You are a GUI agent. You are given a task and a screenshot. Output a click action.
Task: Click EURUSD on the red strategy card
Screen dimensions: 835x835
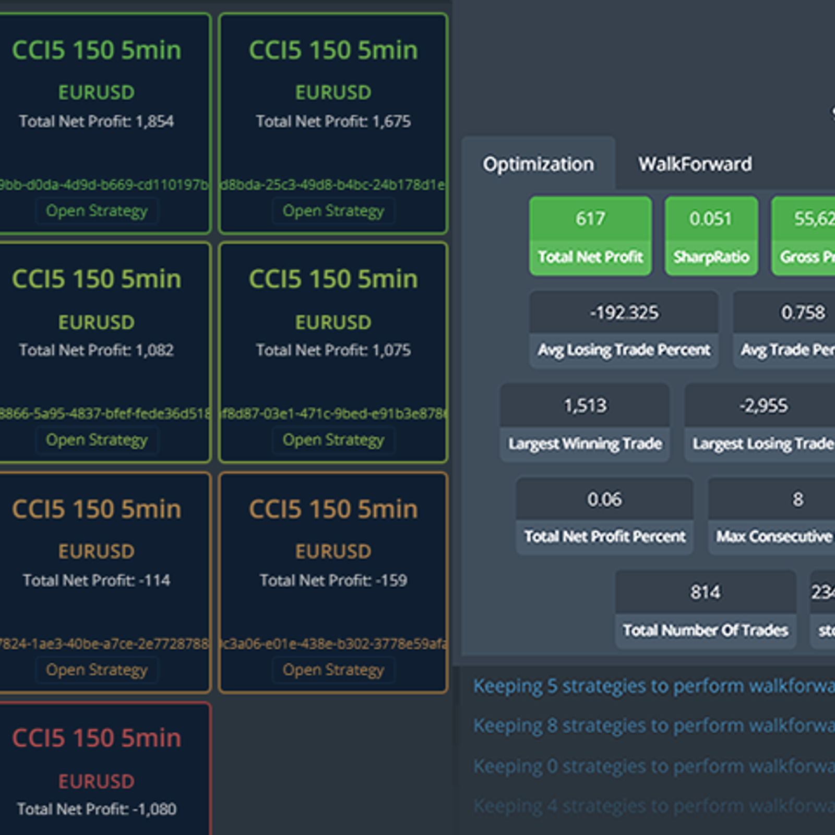click(x=97, y=782)
